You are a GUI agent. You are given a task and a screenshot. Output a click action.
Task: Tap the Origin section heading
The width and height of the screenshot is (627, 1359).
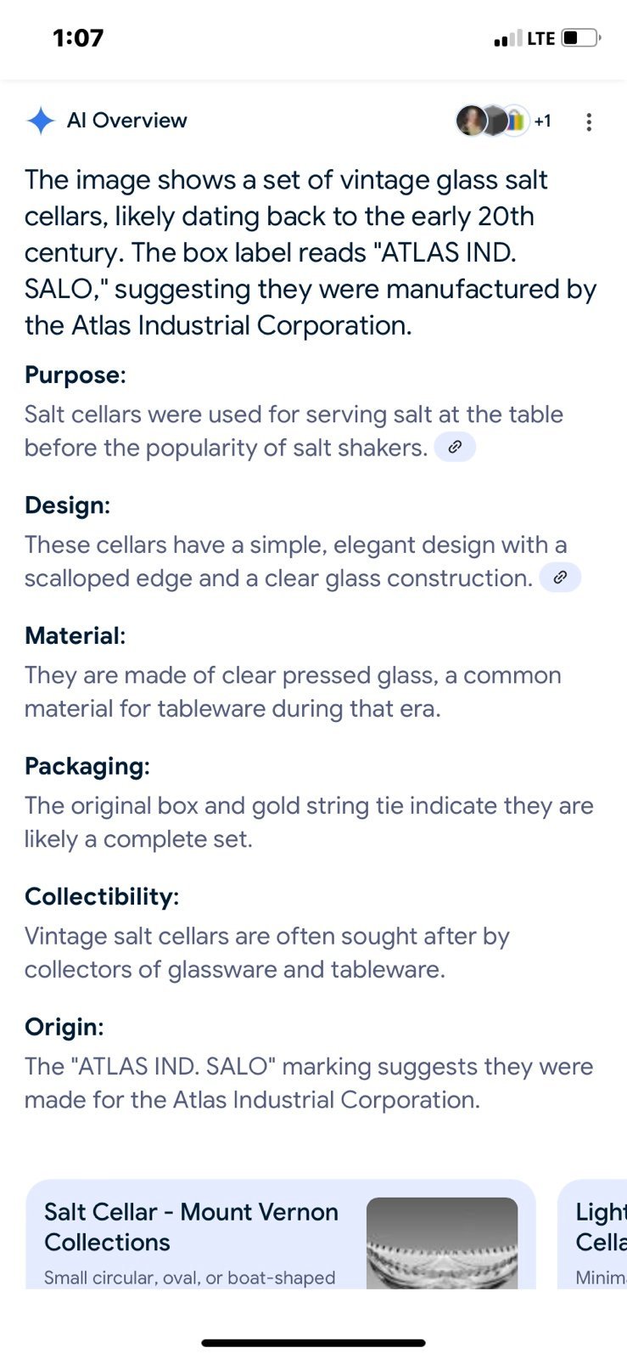coord(64,1027)
